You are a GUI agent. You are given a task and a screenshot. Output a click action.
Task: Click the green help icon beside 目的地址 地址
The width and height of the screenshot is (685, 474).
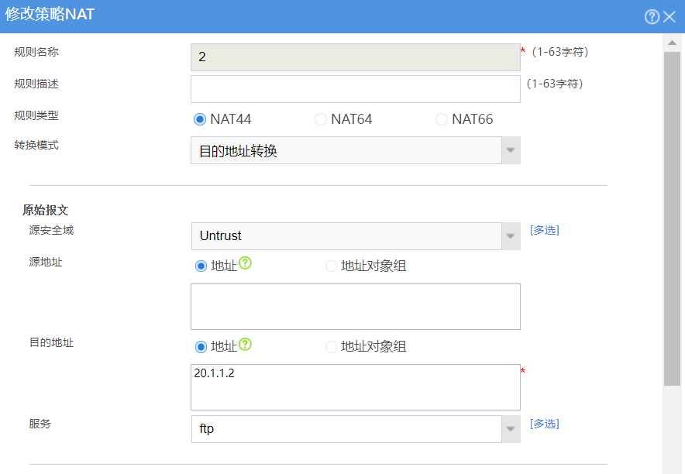[x=245, y=344]
